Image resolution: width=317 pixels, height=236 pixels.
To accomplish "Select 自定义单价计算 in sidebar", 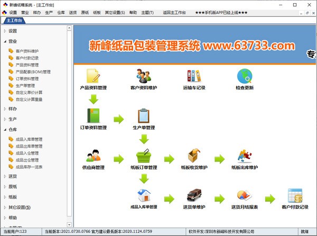I will click(29, 93).
